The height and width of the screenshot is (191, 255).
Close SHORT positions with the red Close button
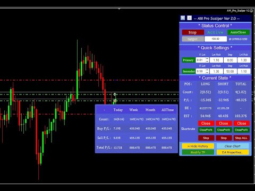click(224, 123)
